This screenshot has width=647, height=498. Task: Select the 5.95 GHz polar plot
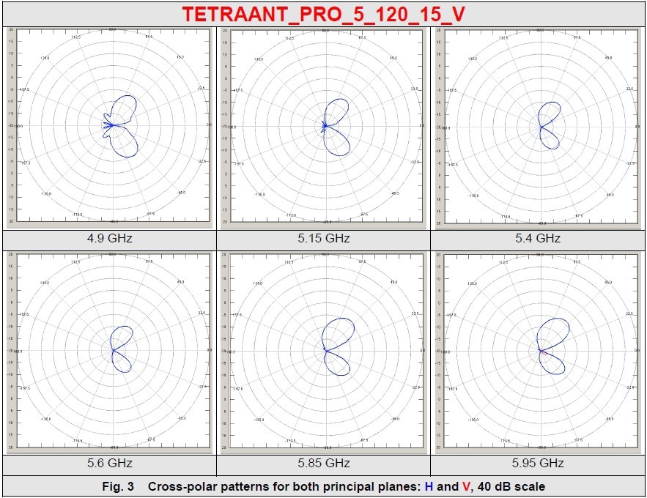coord(539,352)
